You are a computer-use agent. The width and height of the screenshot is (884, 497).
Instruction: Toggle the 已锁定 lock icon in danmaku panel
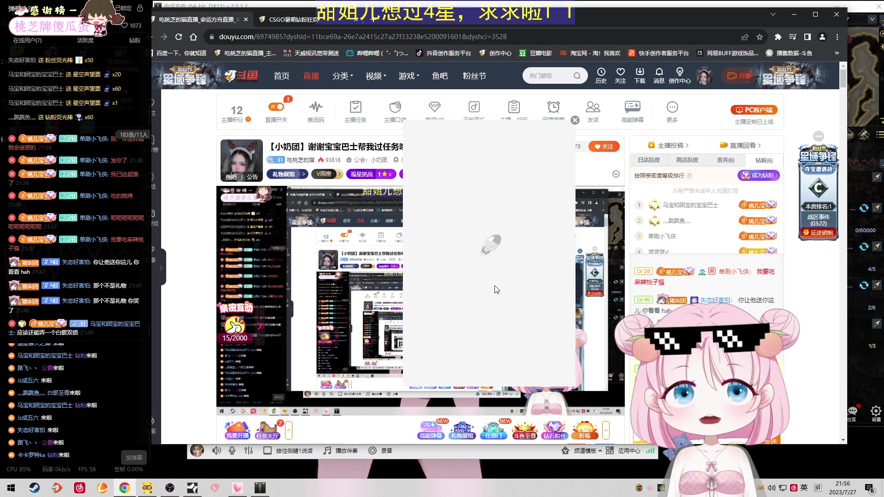click(x=140, y=8)
